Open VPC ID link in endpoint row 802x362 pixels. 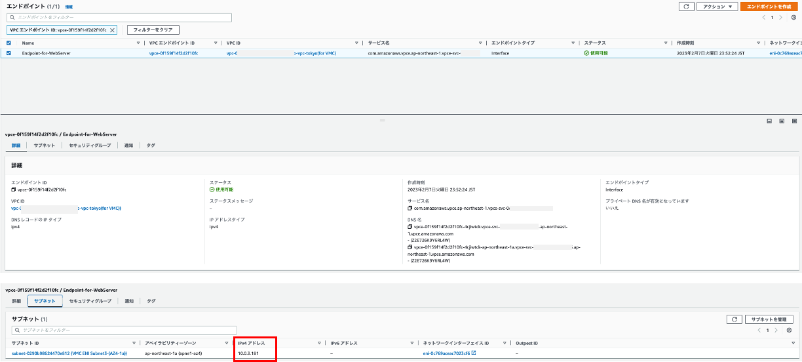pyautogui.click(x=281, y=53)
